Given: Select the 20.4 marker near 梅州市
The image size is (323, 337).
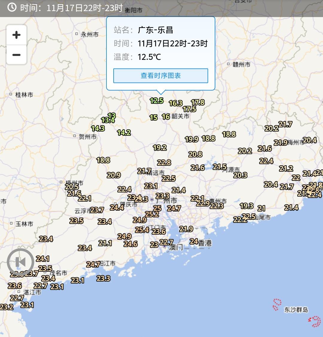Looking at the screenshot, I should point(309,140).
